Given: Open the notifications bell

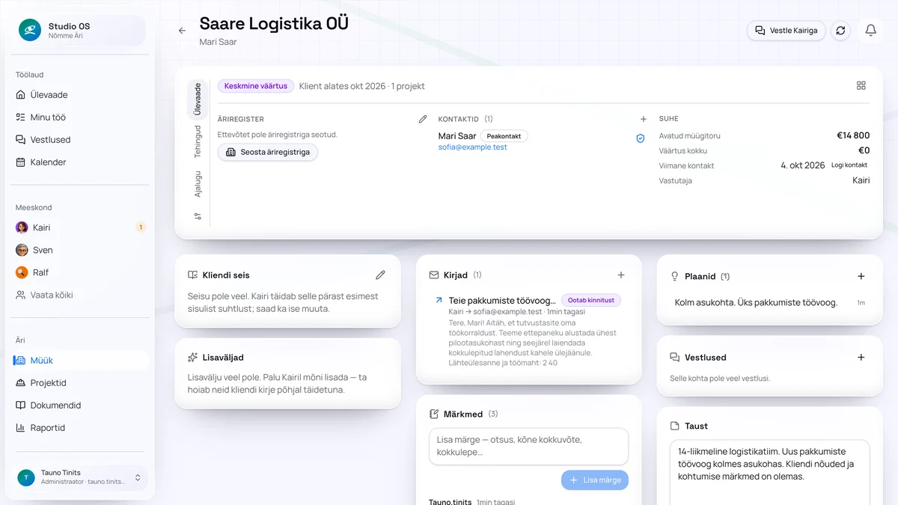Looking at the screenshot, I should (x=870, y=31).
